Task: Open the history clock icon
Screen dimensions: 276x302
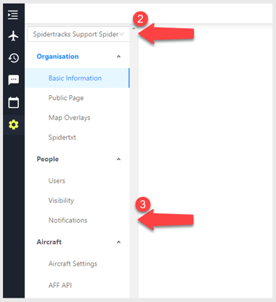Action: tap(14, 58)
